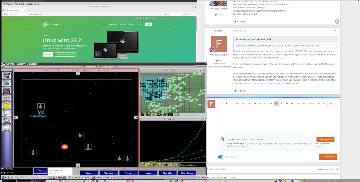360x182 pixels.
Task: Apply strikethrough formatting in the editor
Action: (243, 103)
